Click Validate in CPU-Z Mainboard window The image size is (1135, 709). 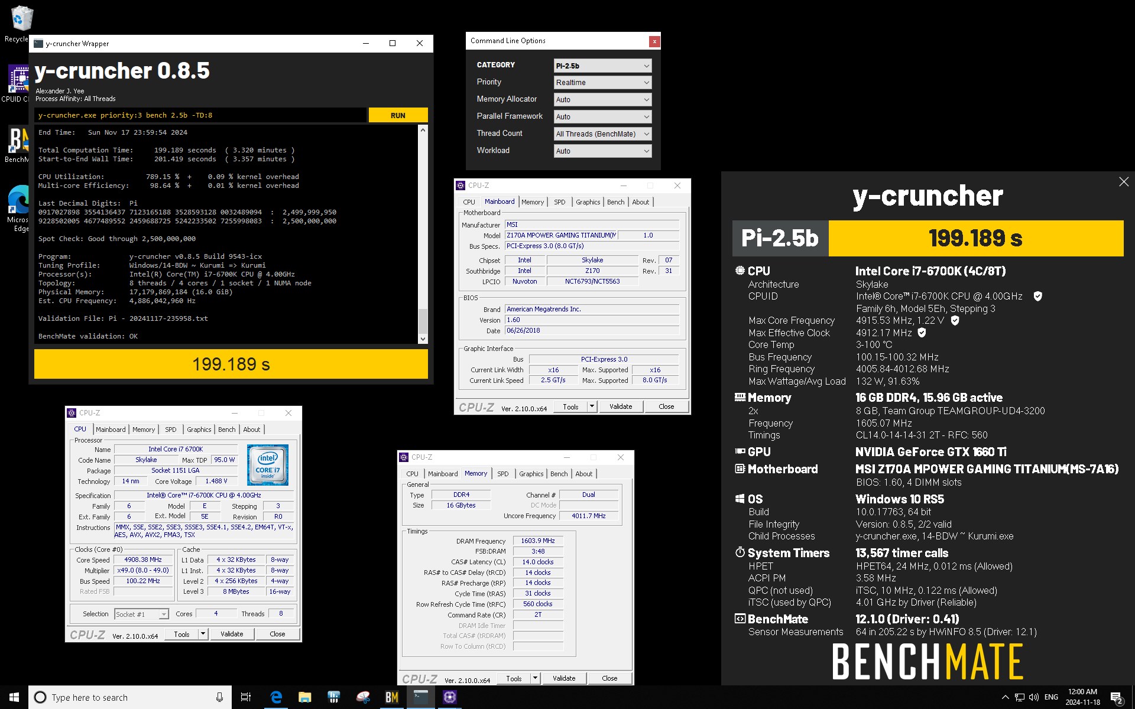click(621, 406)
